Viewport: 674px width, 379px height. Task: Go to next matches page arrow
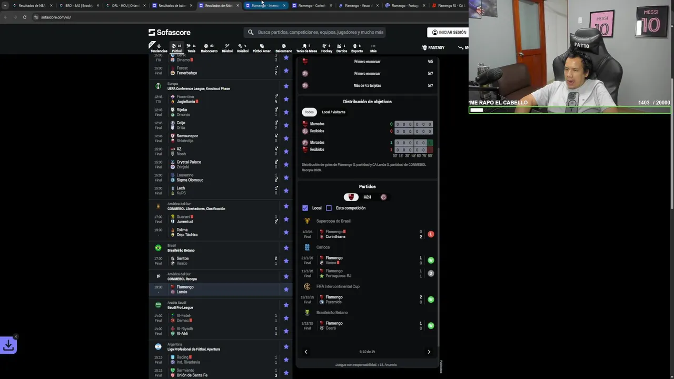(x=429, y=352)
